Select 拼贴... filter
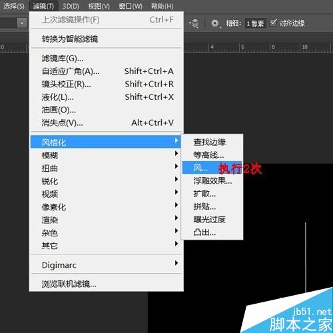This screenshot has height=333, width=333. [x=212, y=206]
